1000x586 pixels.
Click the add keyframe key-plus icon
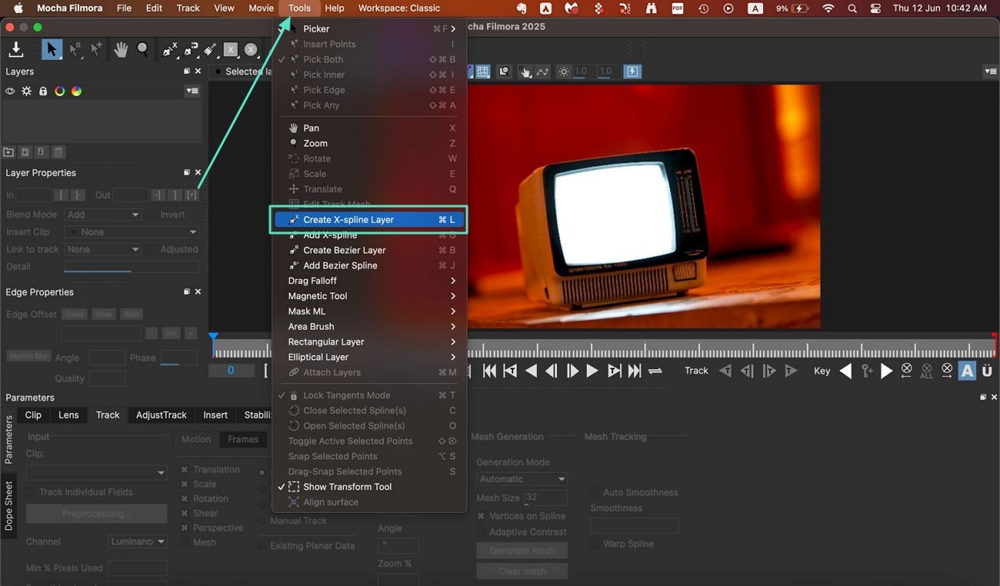[x=867, y=371]
